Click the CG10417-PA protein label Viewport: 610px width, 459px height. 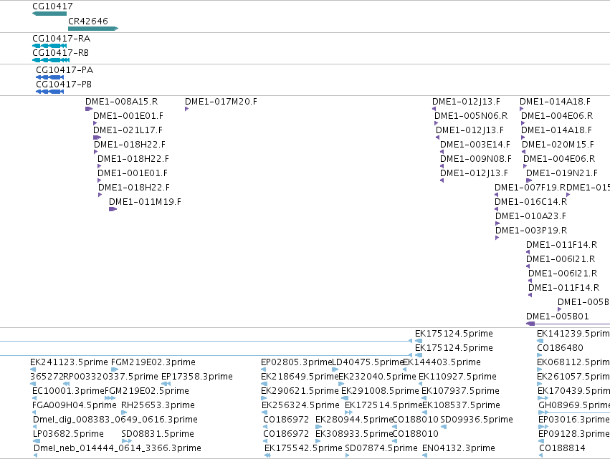pyautogui.click(x=65, y=70)
